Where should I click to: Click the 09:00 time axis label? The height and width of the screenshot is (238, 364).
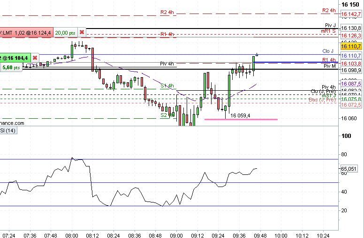[176, 236]
